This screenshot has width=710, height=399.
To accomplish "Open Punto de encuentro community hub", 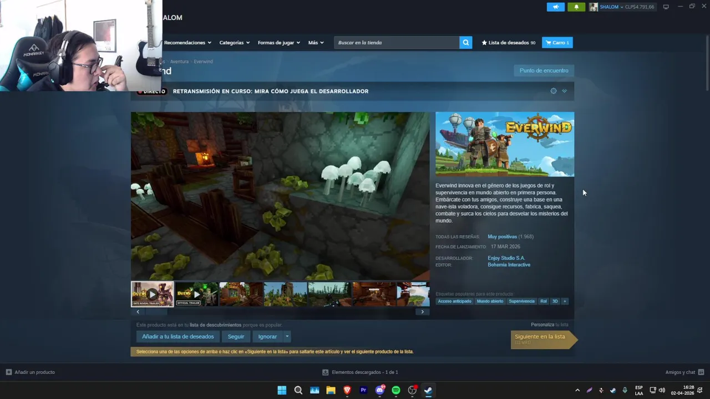I will (544, 70).
